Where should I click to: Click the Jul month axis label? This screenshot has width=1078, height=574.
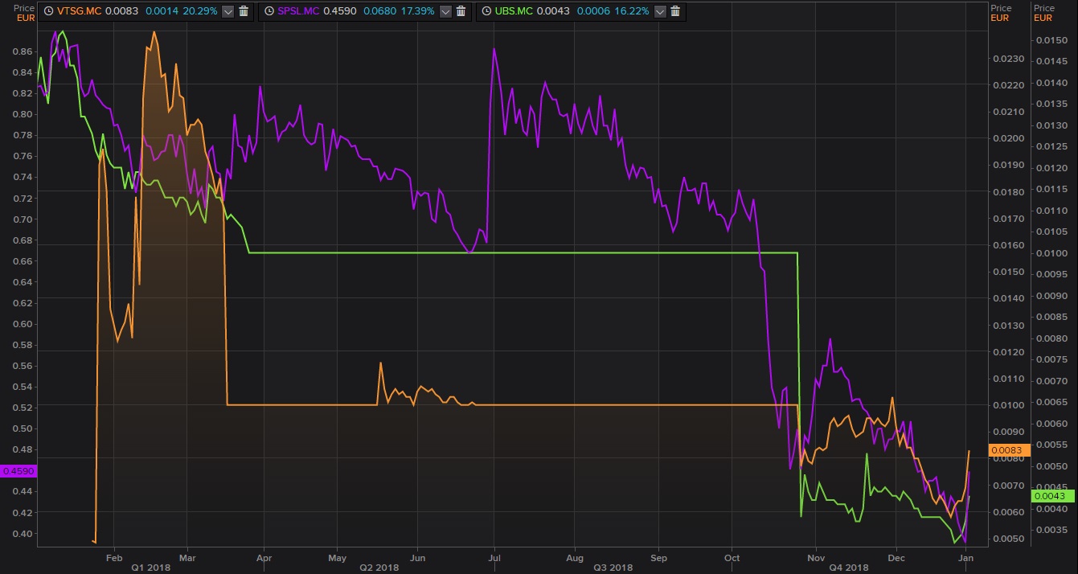[x=494, y=557]
